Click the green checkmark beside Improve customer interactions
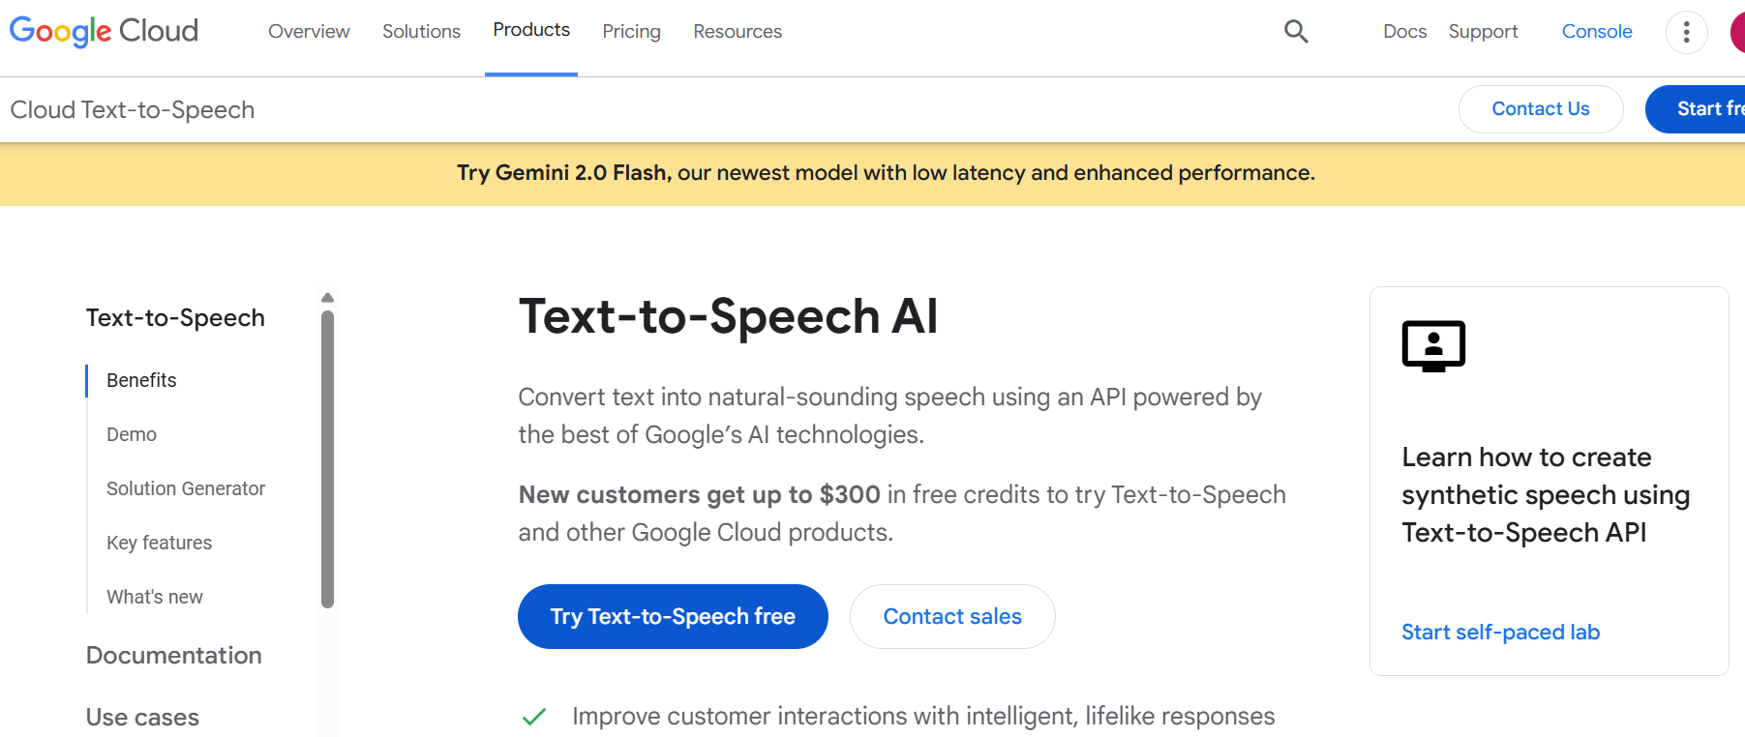Image resolution: width=1745 pixels, height=737 pixels. 534,717
